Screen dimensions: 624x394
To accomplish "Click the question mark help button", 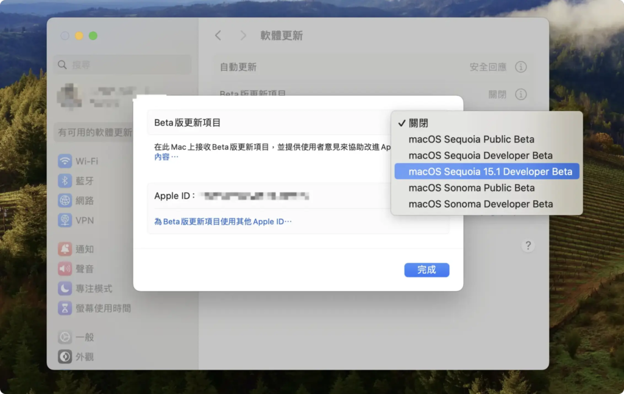I will (528, 245).
